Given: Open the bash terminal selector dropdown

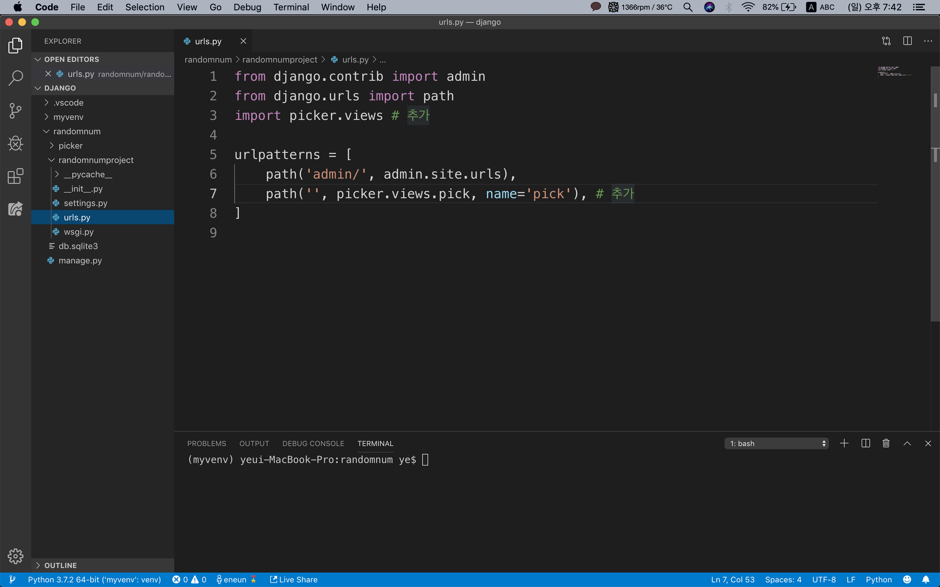Looking at the screenshot, I should [x=776, y=444].
